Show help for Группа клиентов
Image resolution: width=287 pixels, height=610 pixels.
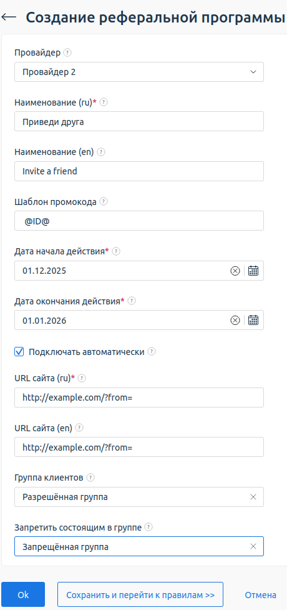pos(90,477)
